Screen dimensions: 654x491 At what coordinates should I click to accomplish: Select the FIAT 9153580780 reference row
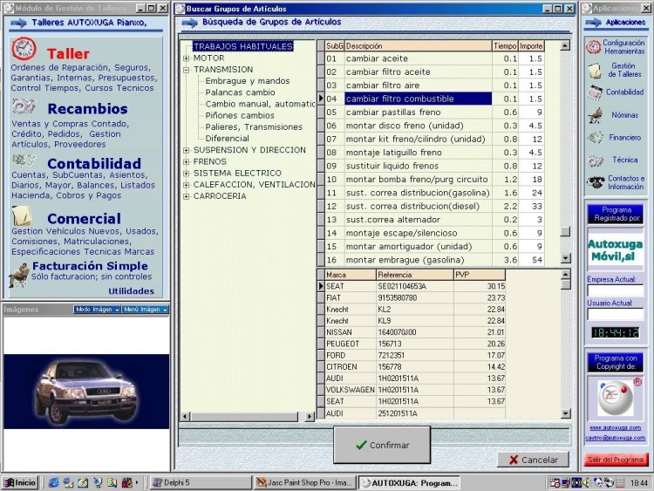point(415,298)
